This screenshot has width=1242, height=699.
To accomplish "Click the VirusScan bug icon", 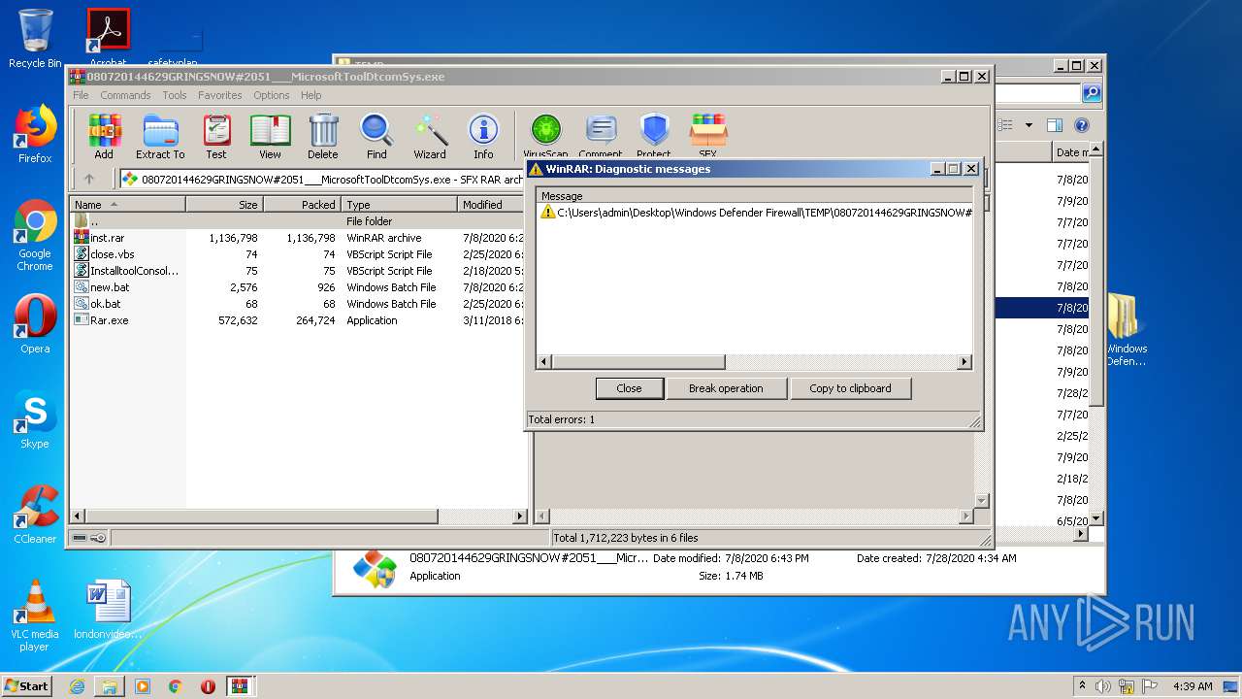I will (545, 136).
